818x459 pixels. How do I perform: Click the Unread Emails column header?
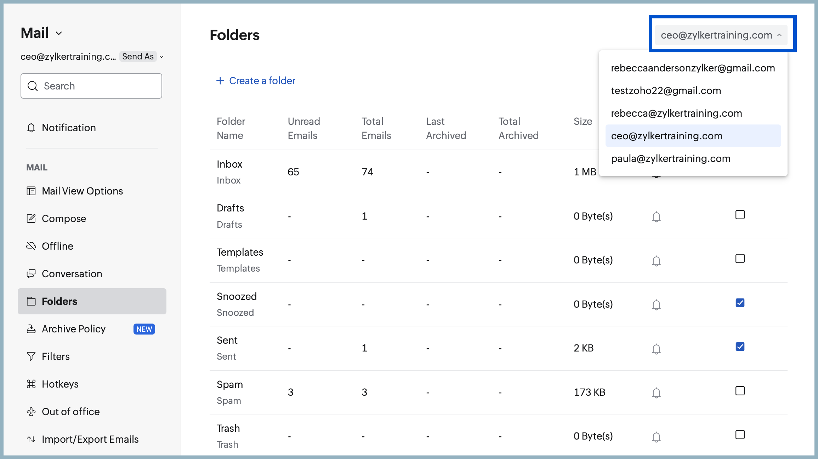pos(304,128)
